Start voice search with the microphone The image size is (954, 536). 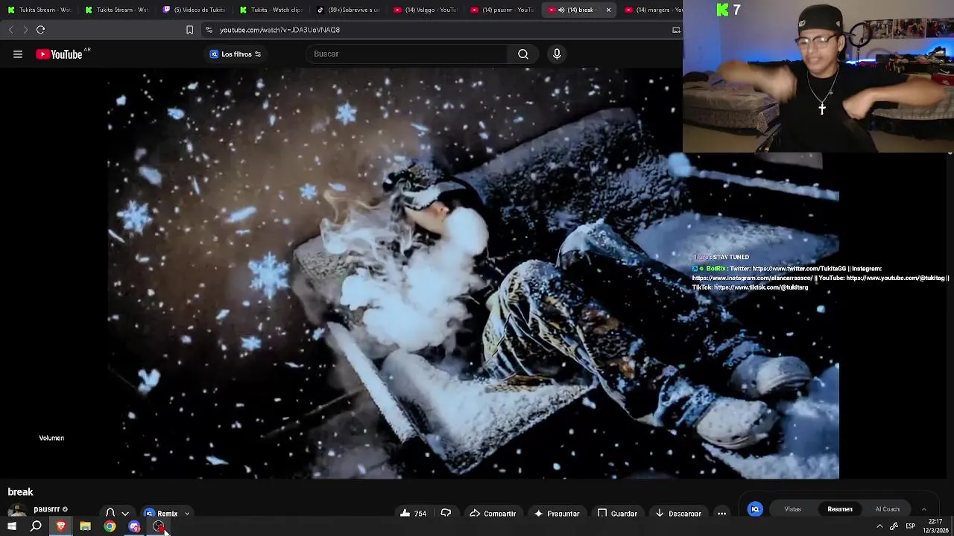tap(557, 54)
